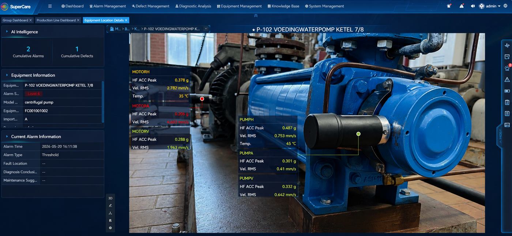Screen dimensions: 512x236
Task: Click the Level 4 alarm status badge
Action: pyautogui.click(x=34, y=94)
